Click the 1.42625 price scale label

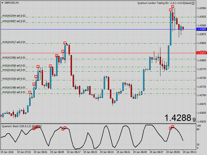(202, 121)
